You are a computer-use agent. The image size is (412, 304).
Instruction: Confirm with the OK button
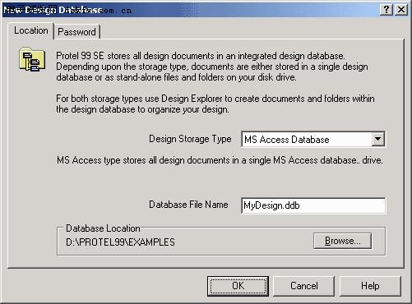pyautogui.click(x=238, y=286)
